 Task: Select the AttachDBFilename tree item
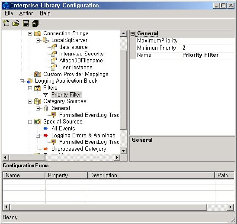pos(81,61)
